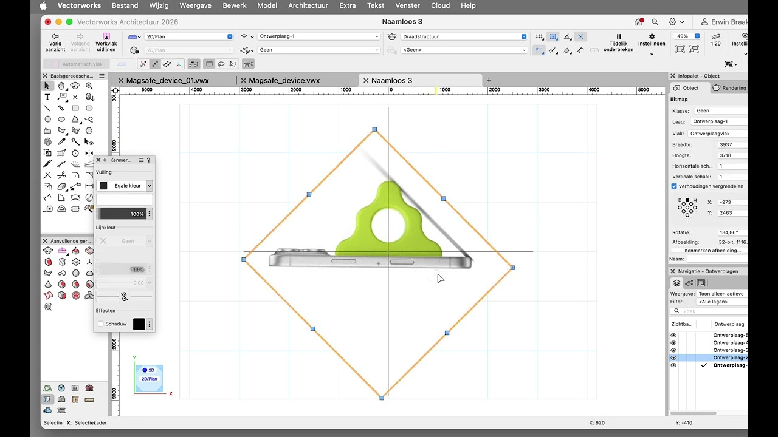Image resolution: width=778 pixels, height=437 pixels.
Task: Click the black fill color swatch
Action: pyautogui.click(x=103, y=186)
